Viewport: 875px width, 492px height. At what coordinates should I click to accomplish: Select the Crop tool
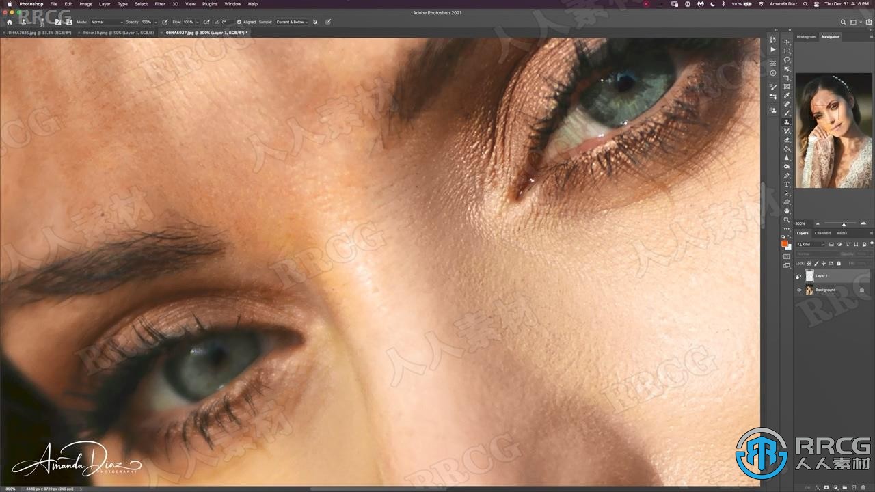point(787,77)
